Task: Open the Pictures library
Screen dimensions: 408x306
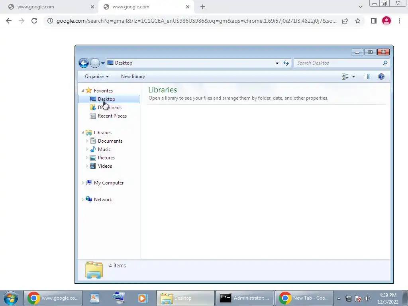Action: tap(106, 158)
